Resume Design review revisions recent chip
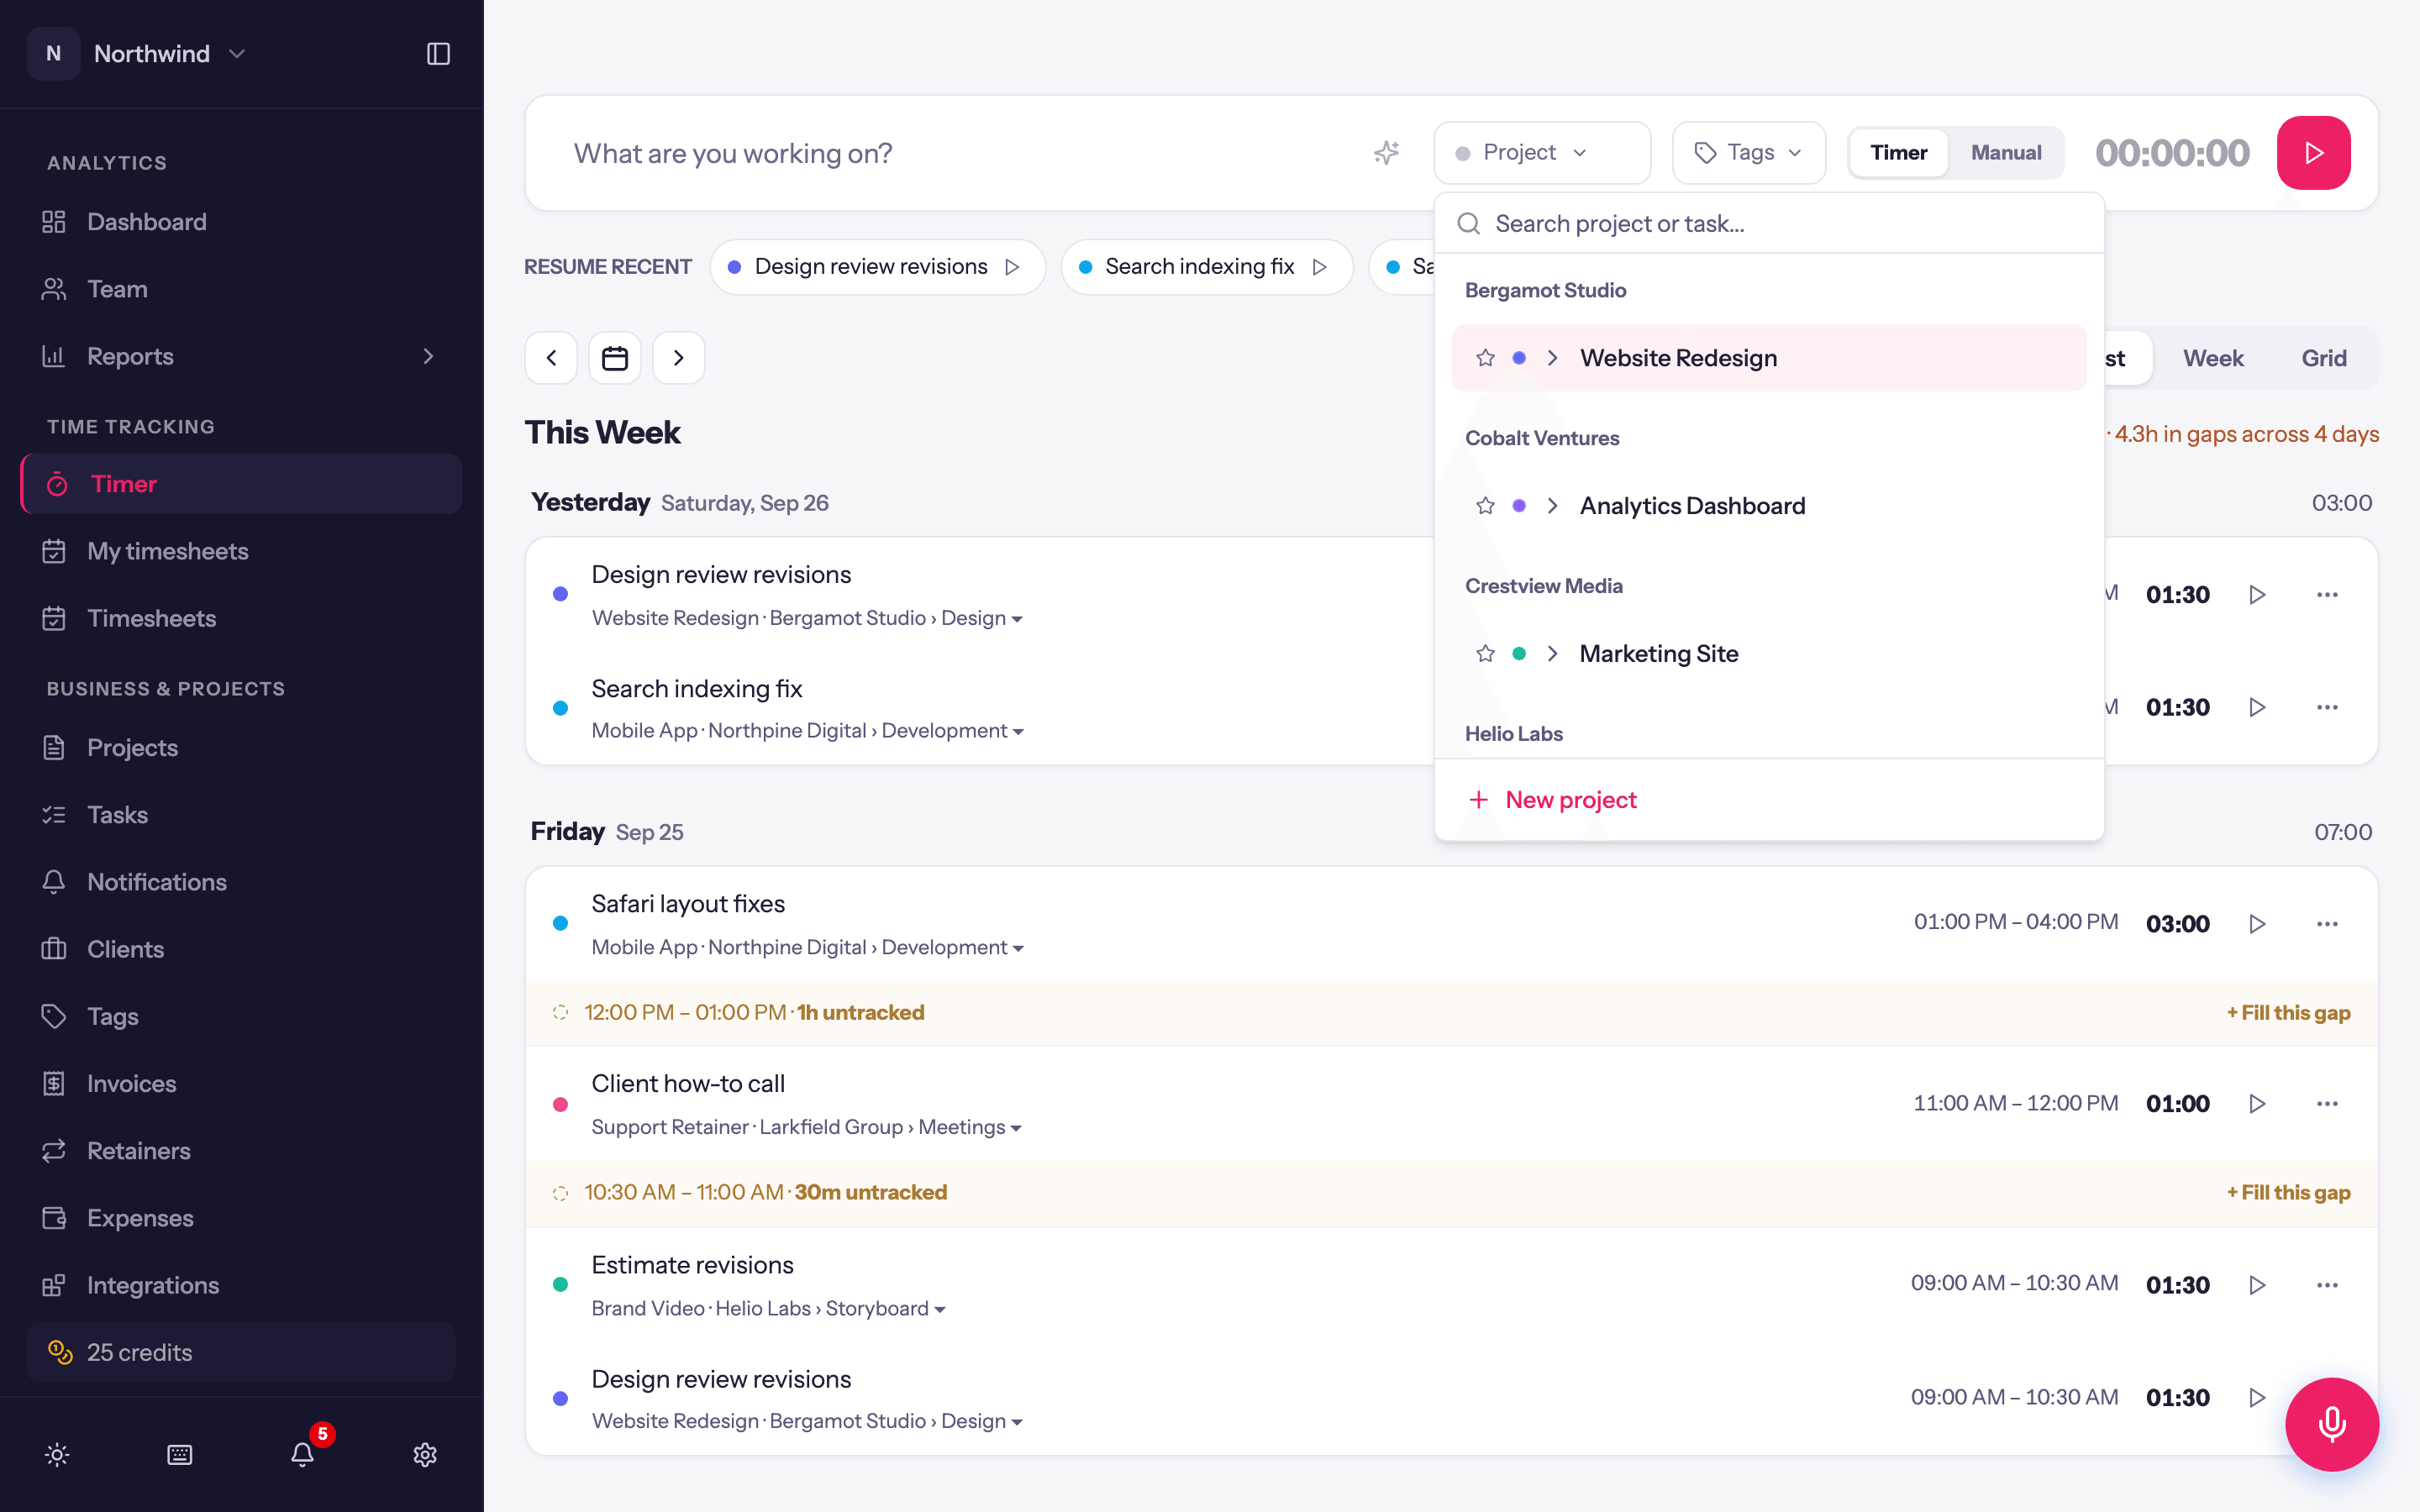 pyautogui.click(x=877, y=267)
